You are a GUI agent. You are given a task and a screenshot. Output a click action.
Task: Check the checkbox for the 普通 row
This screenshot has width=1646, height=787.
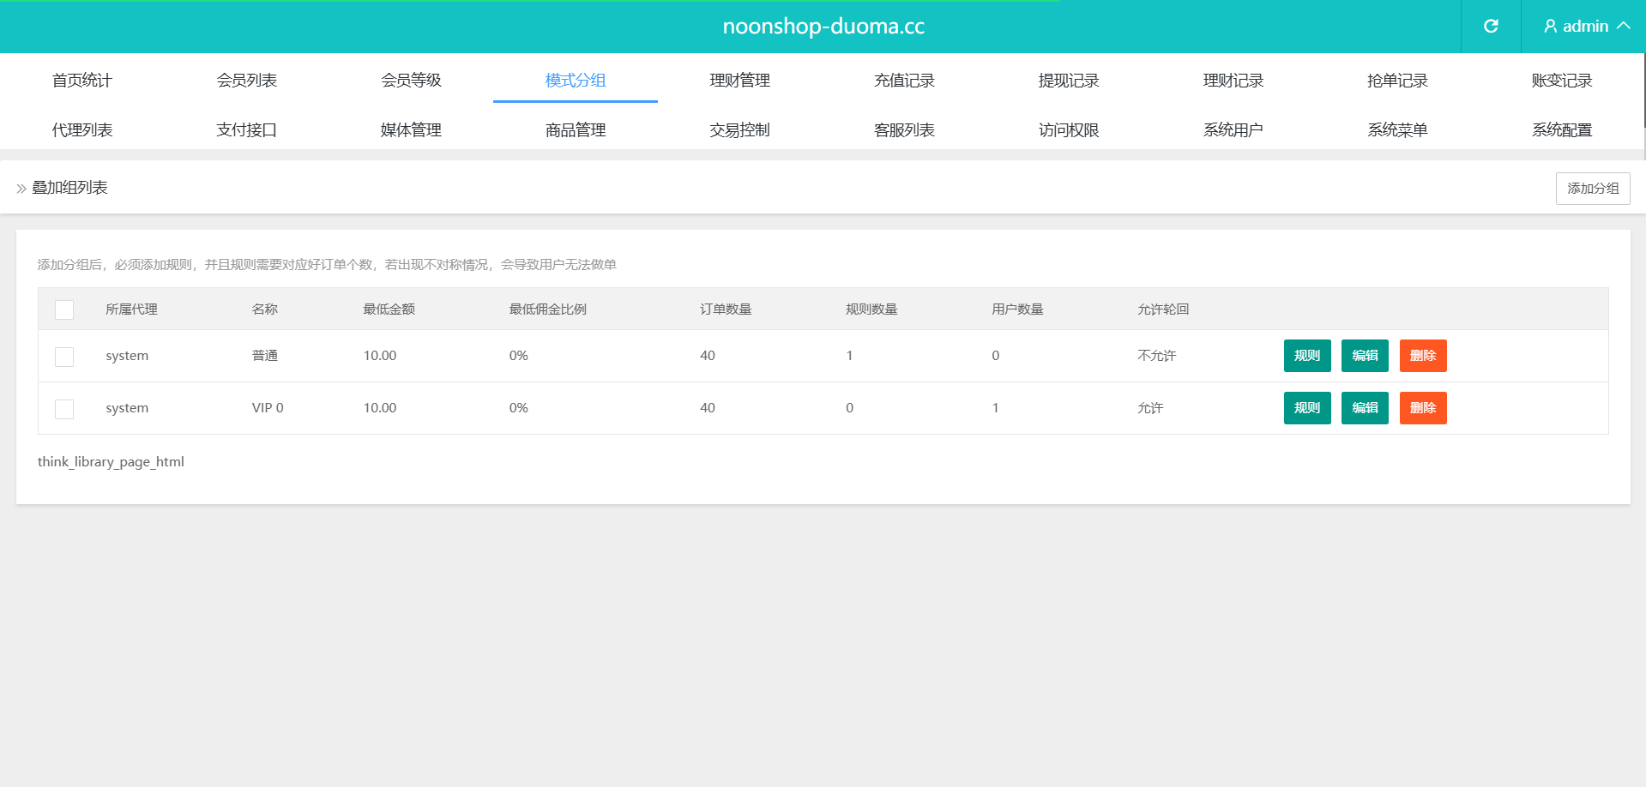tap(64, 357)
